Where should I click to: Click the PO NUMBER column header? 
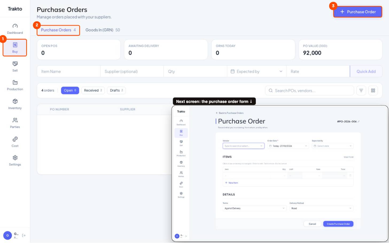60,109
